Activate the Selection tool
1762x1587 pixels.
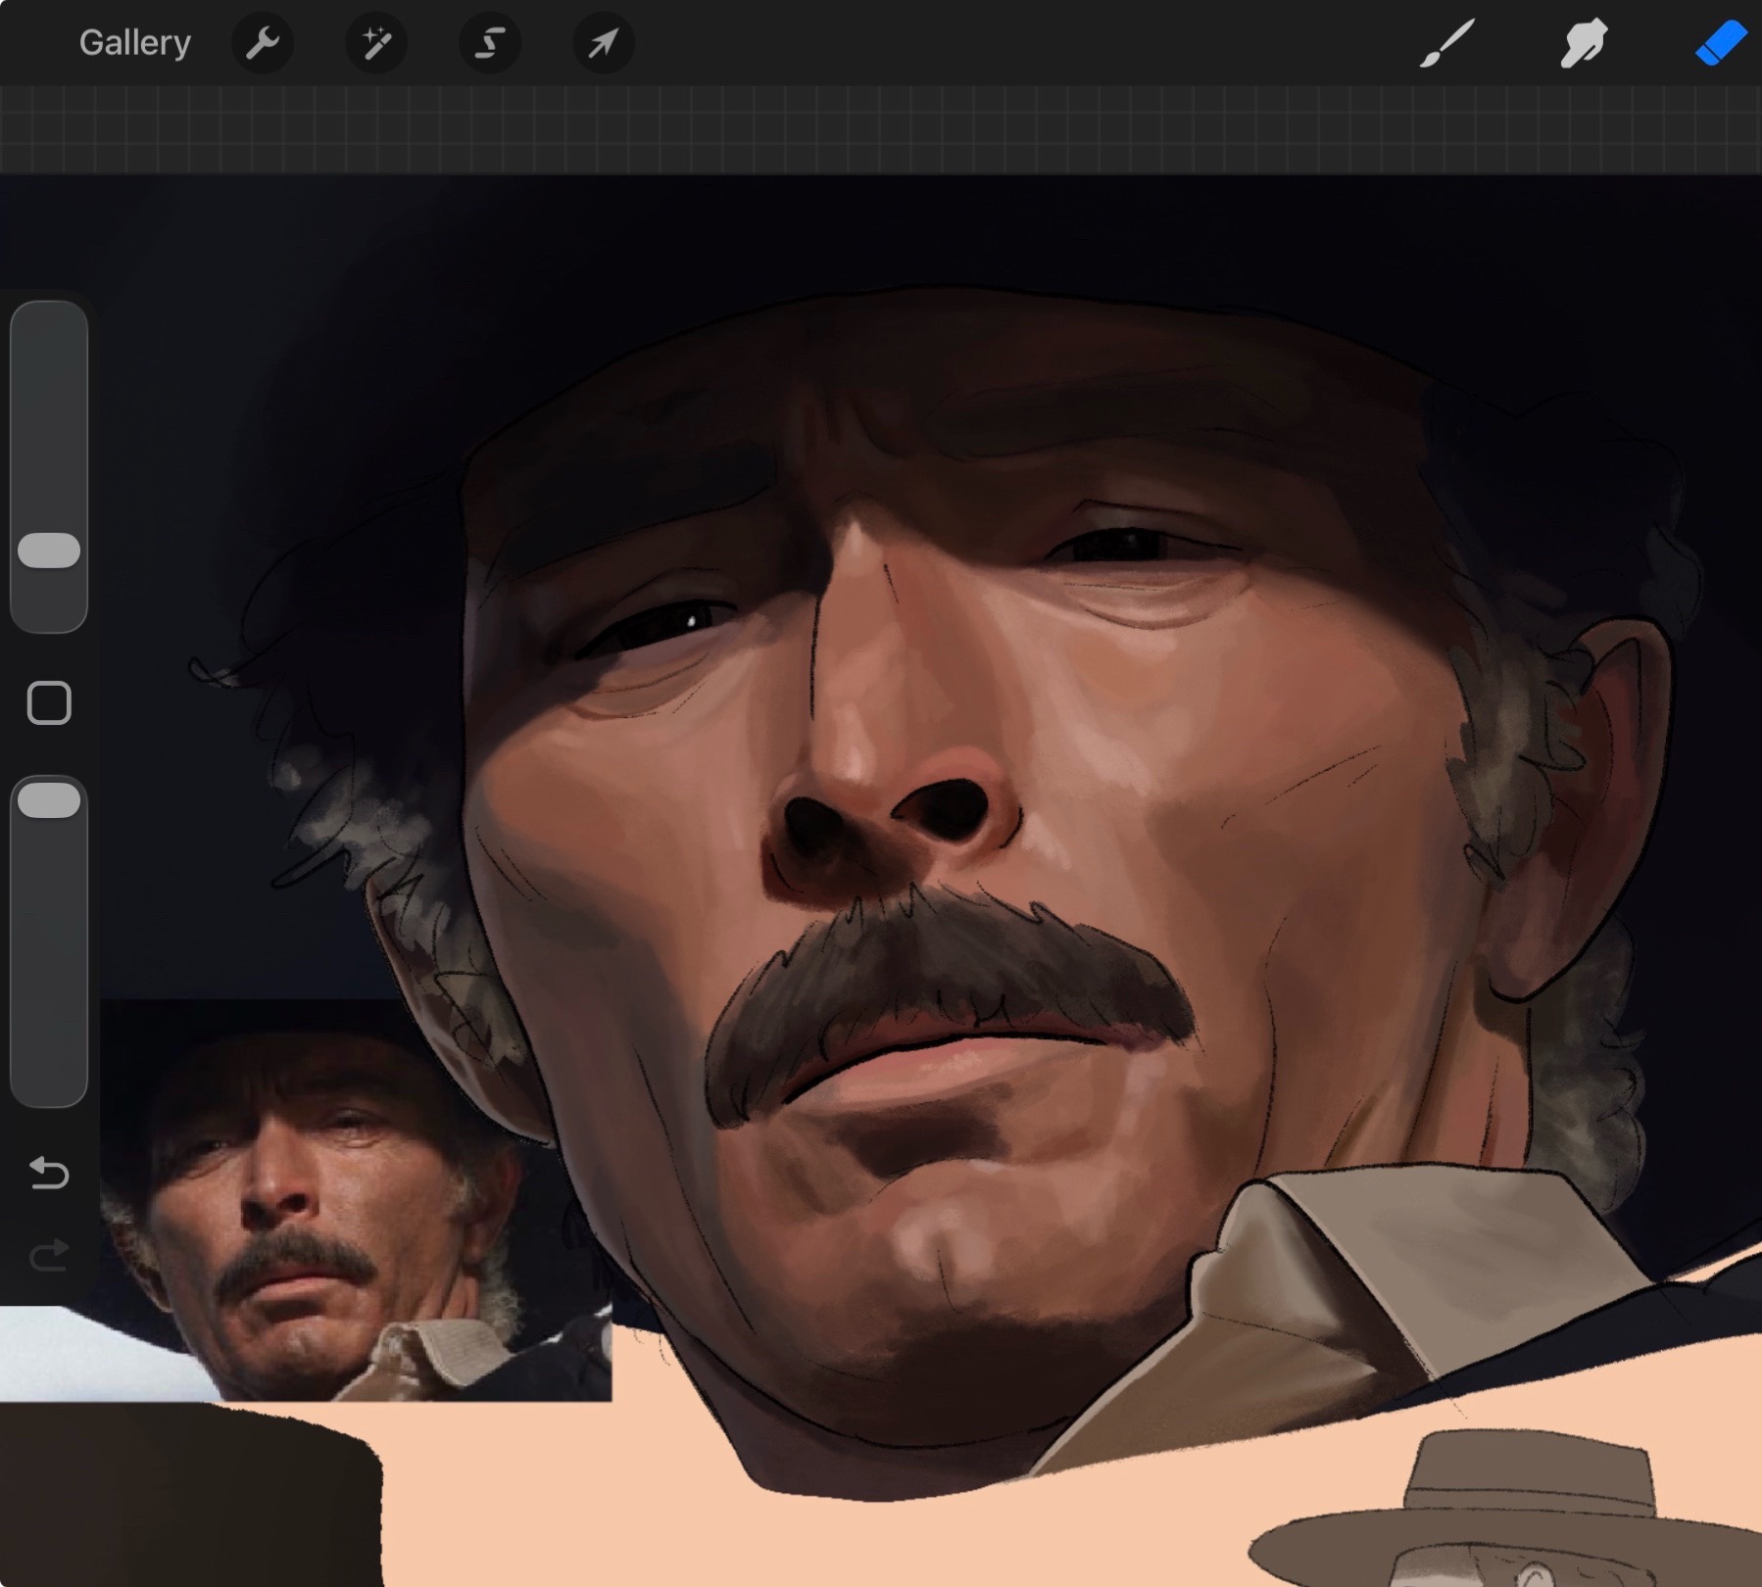tap(490, 43)
